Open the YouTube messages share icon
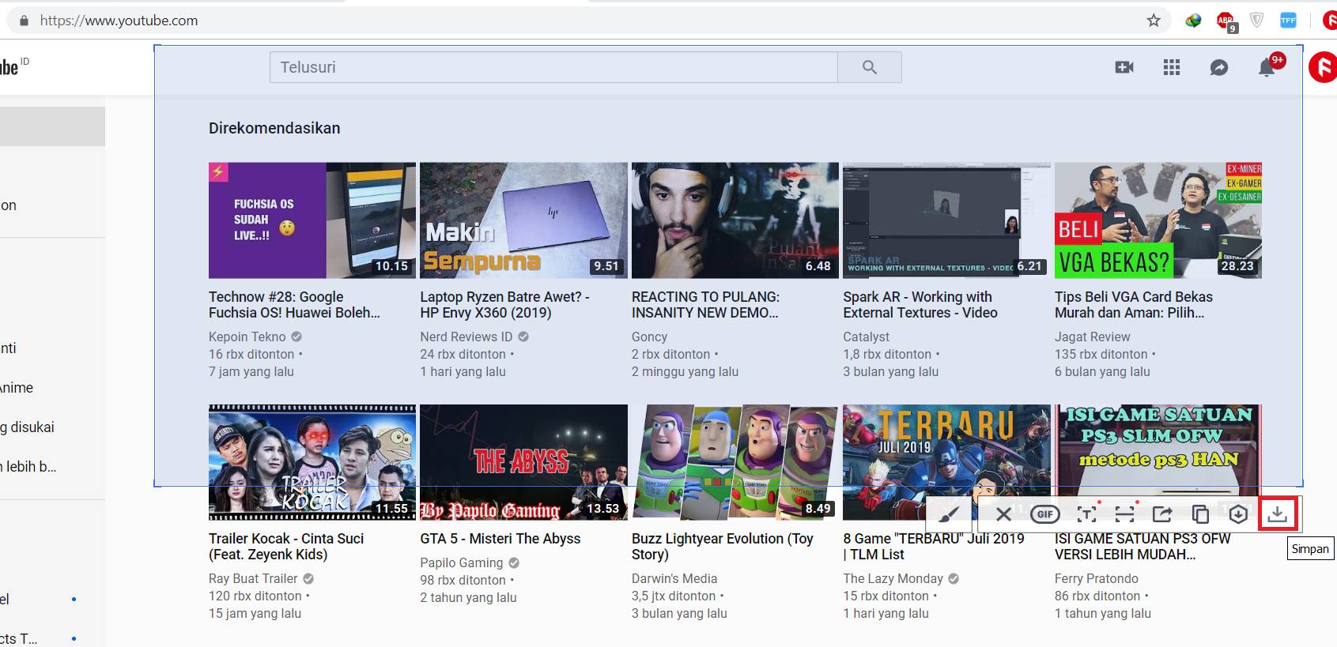The width and height of the screenshot is (1337, 647). click(1219, 68)
